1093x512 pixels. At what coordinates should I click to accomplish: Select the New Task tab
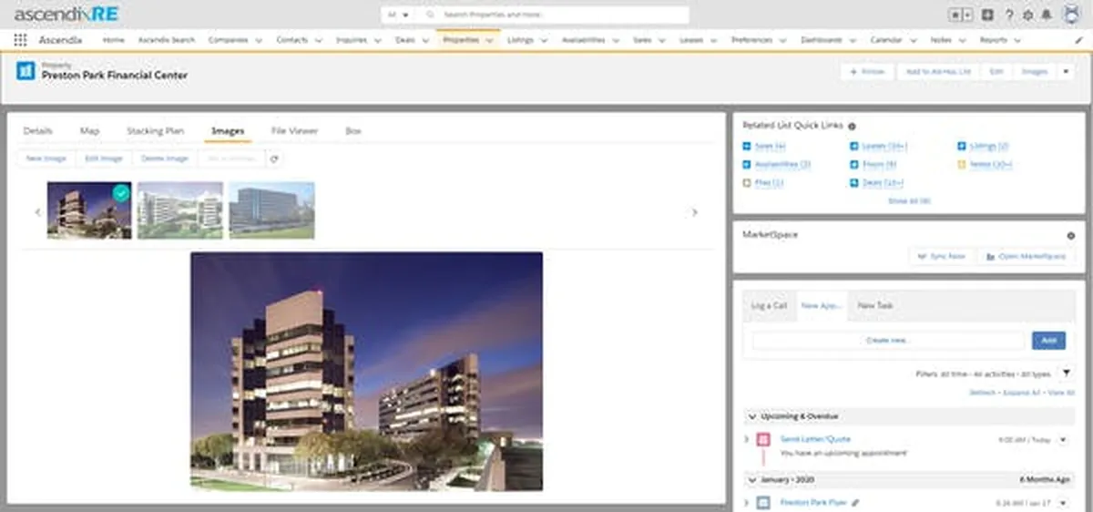875,306
